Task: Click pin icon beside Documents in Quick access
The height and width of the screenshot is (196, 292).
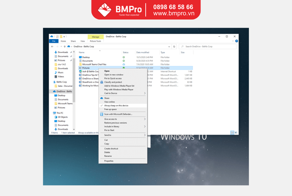Action: click(x=71, y=56)
